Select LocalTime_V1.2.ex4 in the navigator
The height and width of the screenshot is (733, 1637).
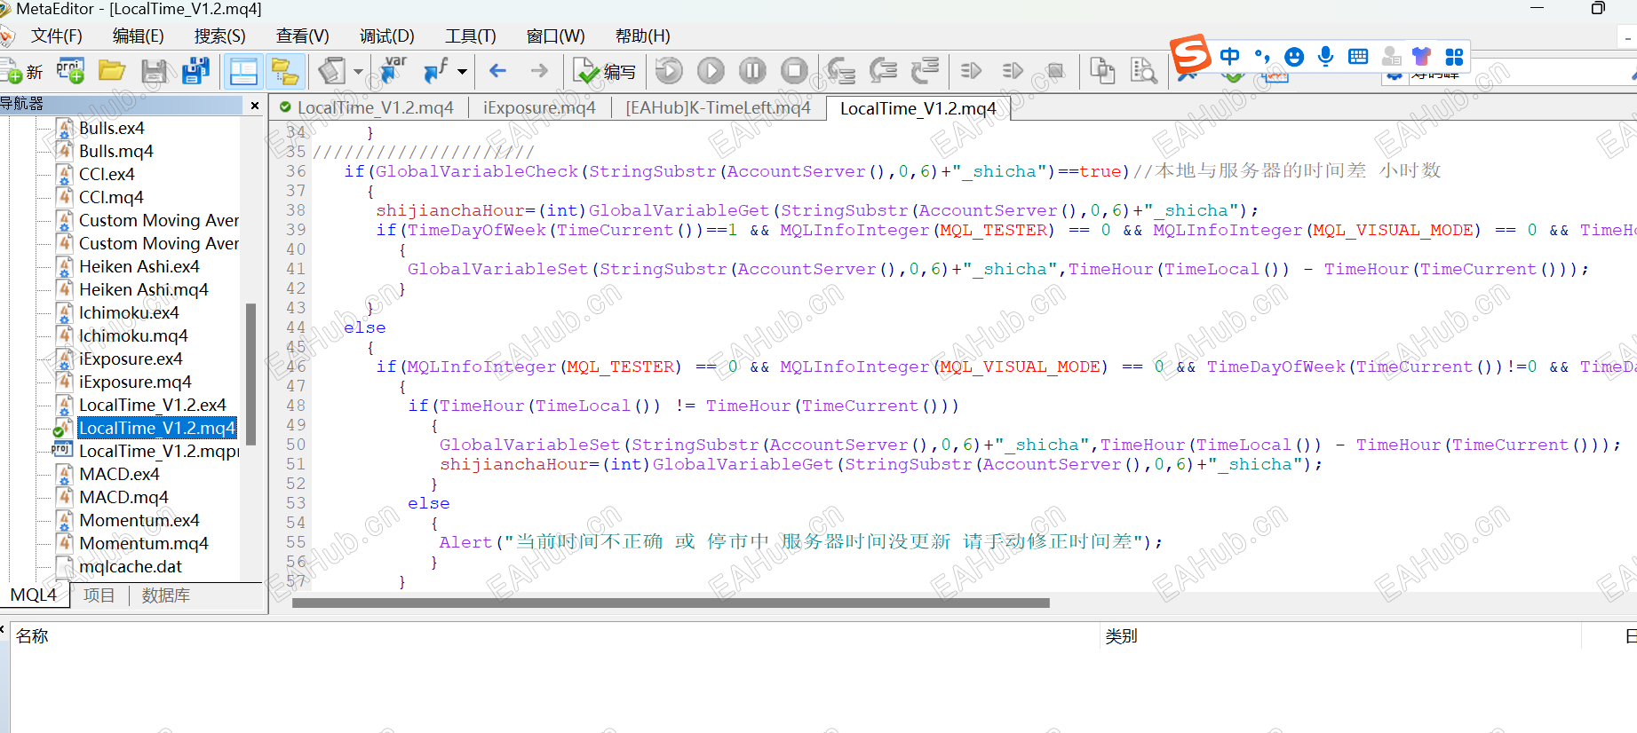[152, 405]
